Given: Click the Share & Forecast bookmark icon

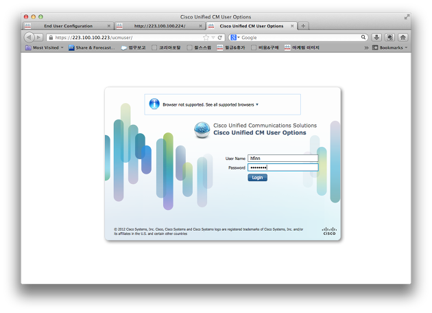Looking at the screenshot, I should [x=71, y=48].
